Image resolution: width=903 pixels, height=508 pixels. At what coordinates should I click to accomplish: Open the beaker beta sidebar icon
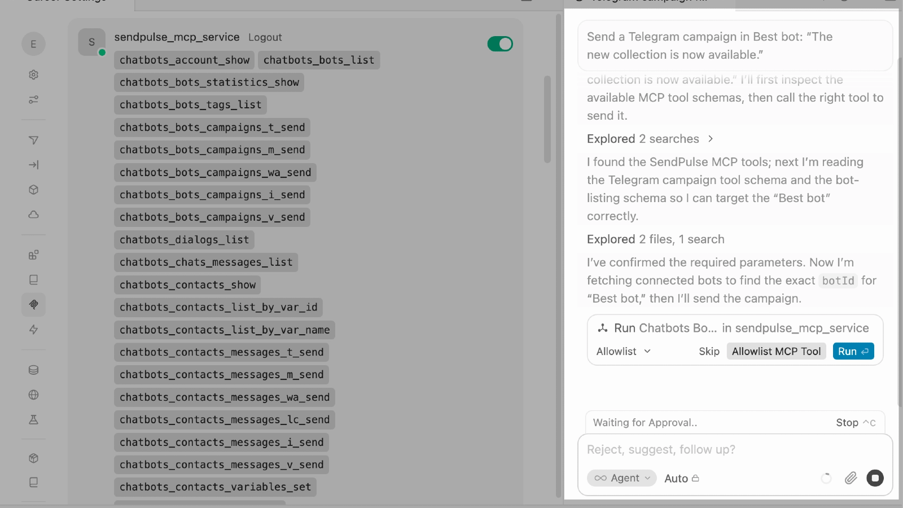(x=33, y=420)
